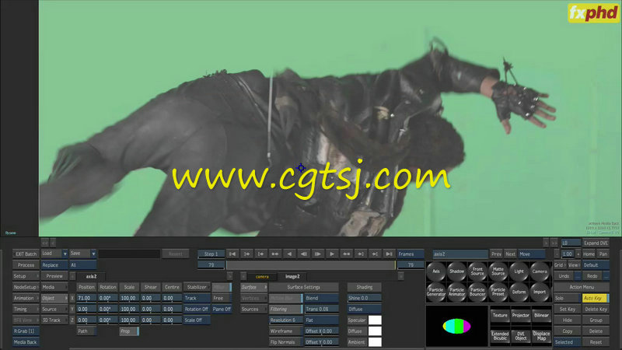Switch to the image2 tab

click(x=292, y=277)
